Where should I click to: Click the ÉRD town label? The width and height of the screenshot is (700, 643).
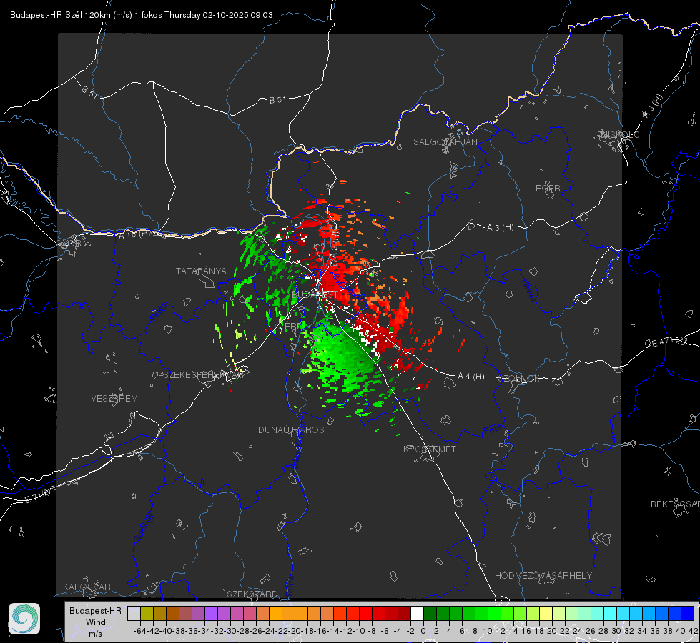(292, 327)
